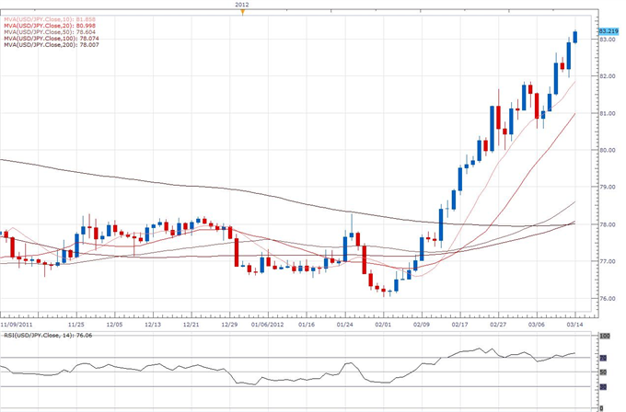Screen dimensions: 626x412
Task: Click the 82.00 price axis label
Action: pos(608,76)
